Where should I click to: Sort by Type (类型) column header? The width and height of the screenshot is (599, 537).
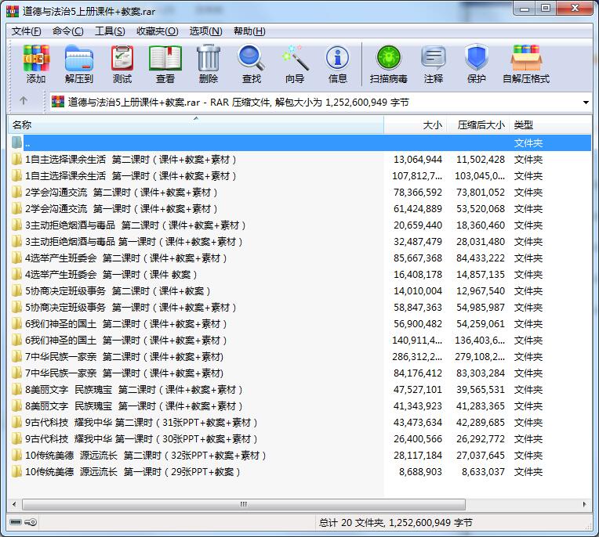pyautogui.click(x=550, y=124)
